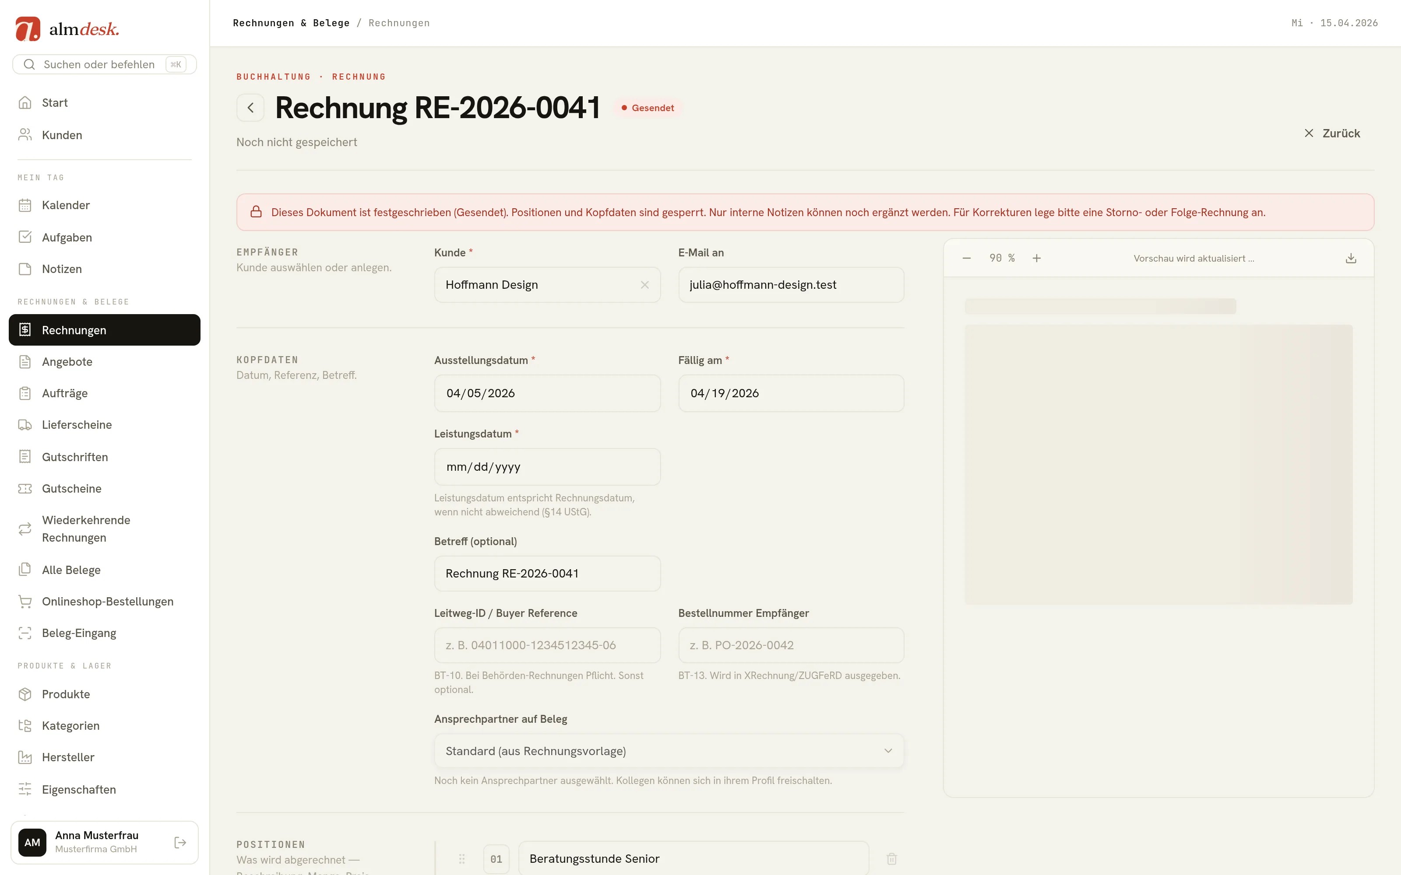Open Kunden in the sidebar
The height and width of the screenshot is (875, 1401).
tap(104, 135)
